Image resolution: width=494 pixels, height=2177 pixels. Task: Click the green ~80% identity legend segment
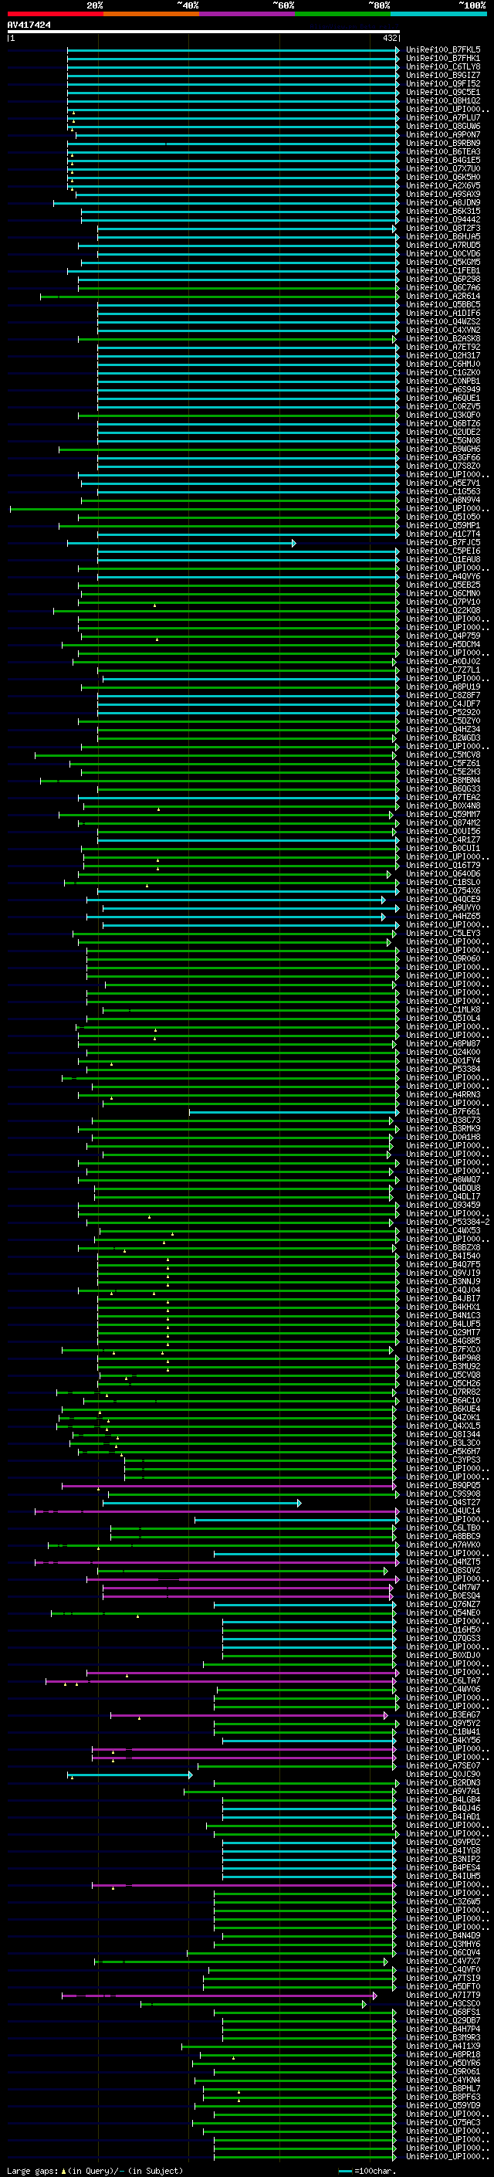click(343, 14)
